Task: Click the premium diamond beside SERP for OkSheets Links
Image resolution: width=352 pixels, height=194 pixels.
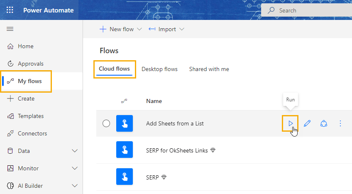Action: pos(213,150)
